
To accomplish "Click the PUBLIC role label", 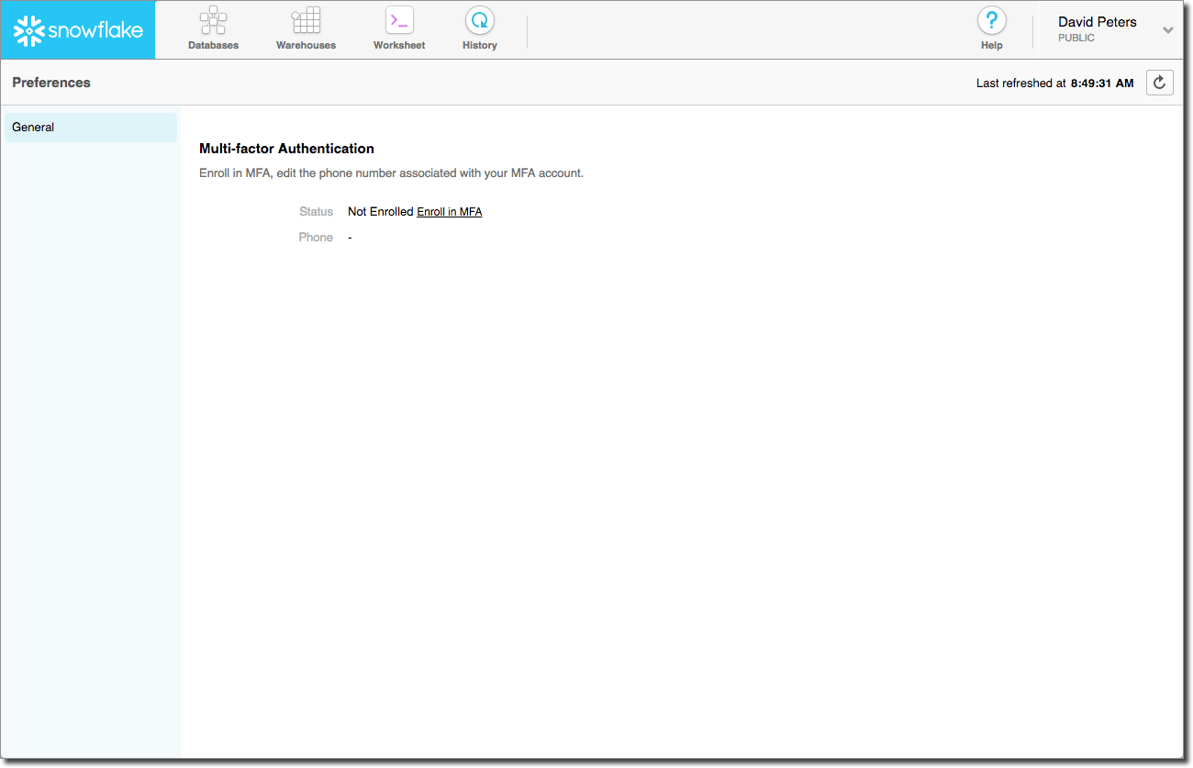I will click(x=1076, y=39).
